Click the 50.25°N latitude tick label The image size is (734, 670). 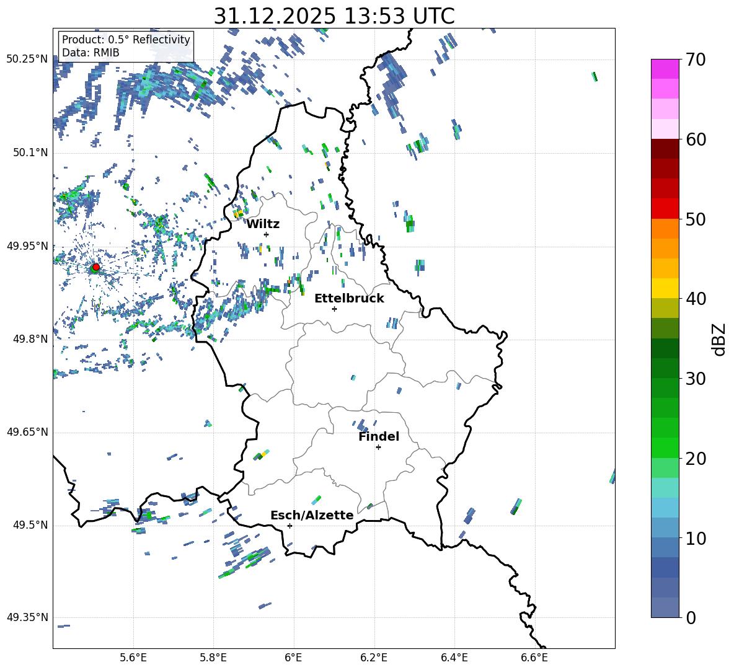pos(27,59)
